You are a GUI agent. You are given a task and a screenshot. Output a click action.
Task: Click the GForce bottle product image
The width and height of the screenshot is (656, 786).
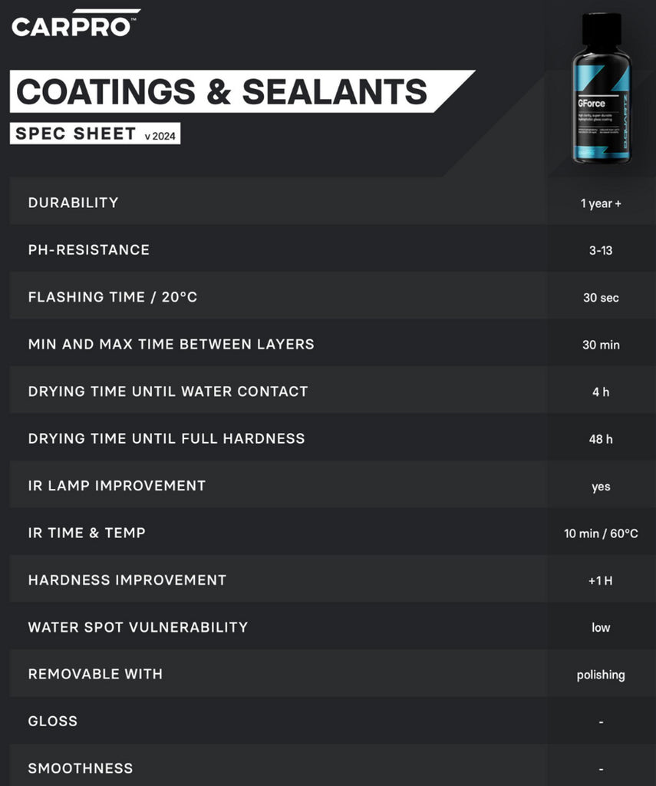(601, 91)
